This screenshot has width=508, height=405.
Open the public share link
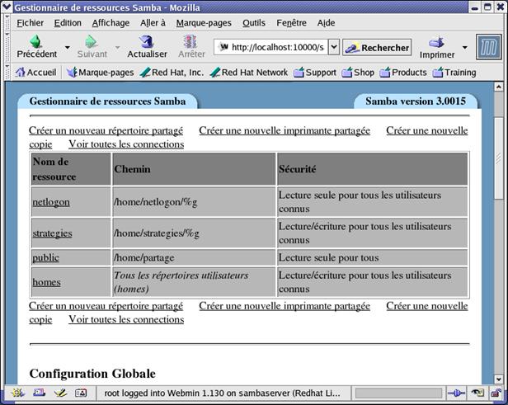pyautogui.click(x=45, y=257)
